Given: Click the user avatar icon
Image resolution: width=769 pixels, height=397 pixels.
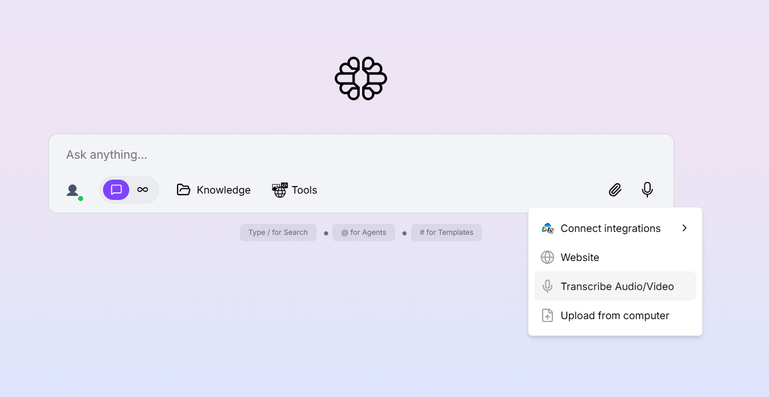Looking at the screenshot, I should click(x=72, y=189).
